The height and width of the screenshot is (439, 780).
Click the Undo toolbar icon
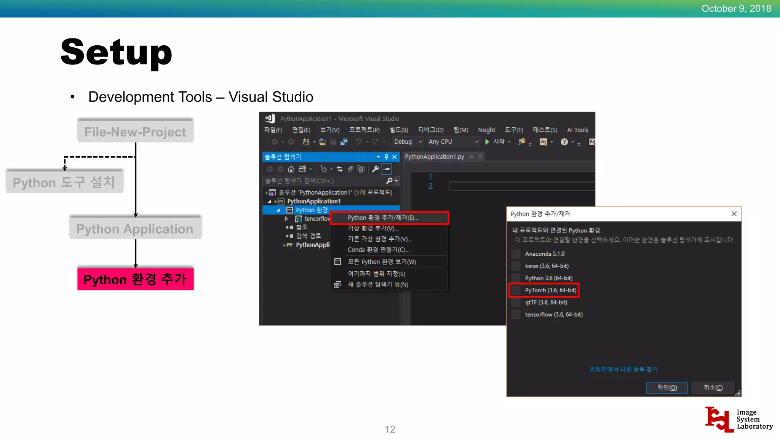[x=358, y=142]
